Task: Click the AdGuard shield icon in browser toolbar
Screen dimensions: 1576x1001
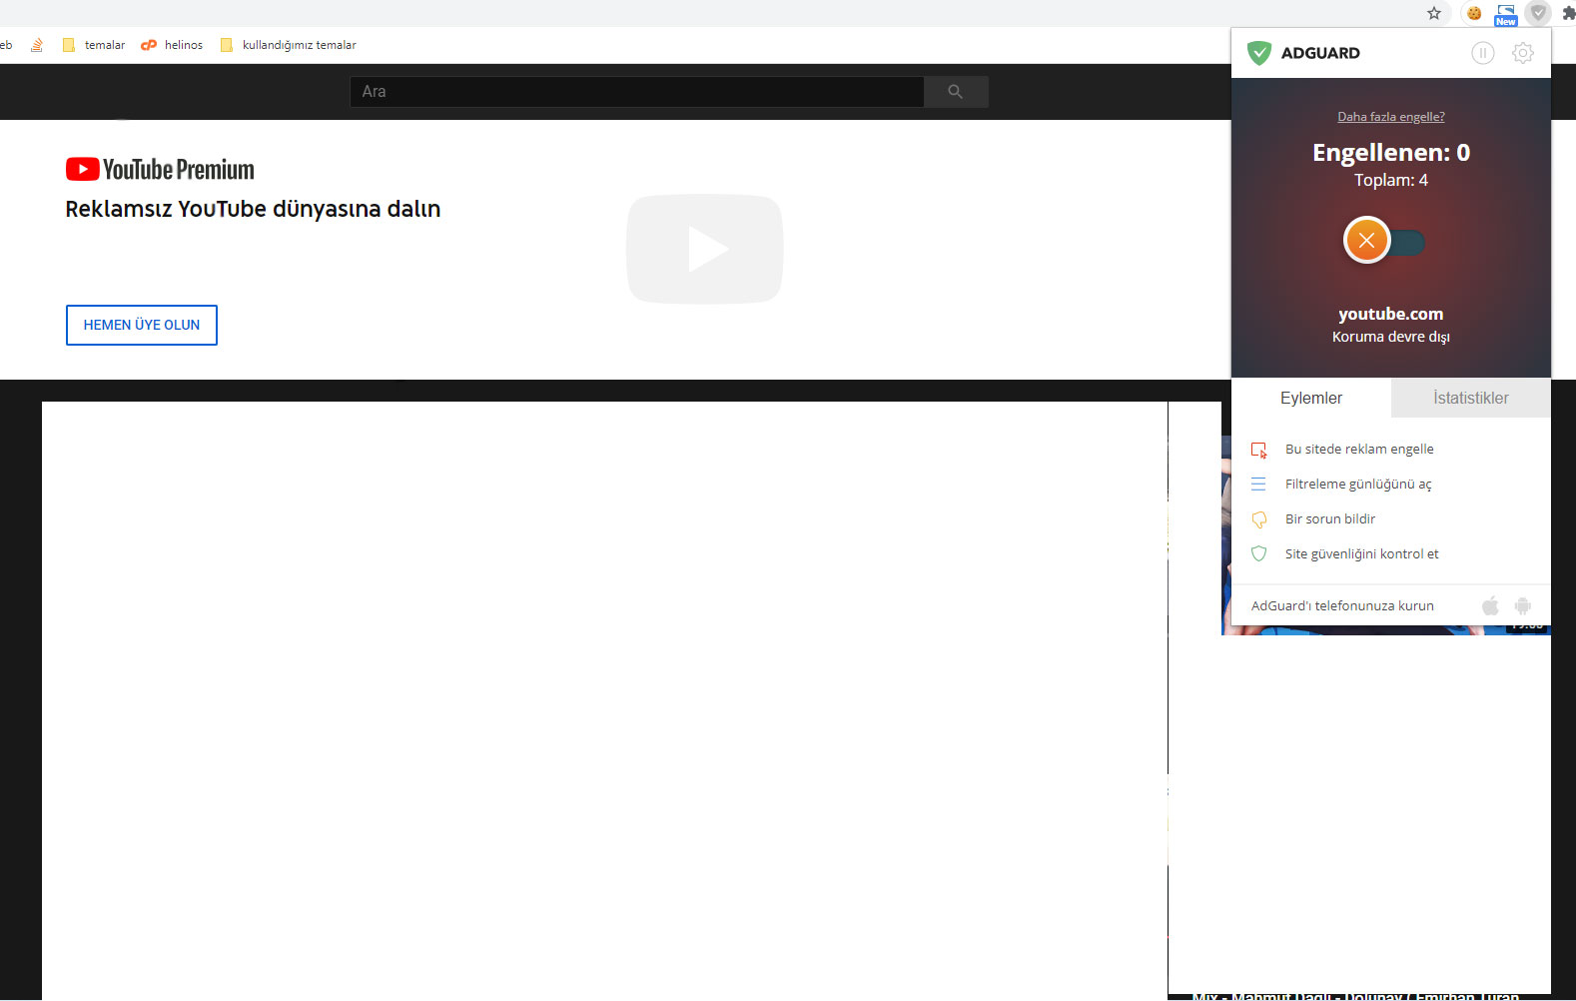Action: pos(1538,13)
